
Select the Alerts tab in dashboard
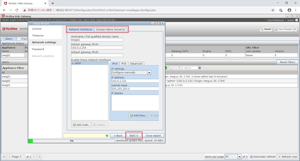(9, 39)
